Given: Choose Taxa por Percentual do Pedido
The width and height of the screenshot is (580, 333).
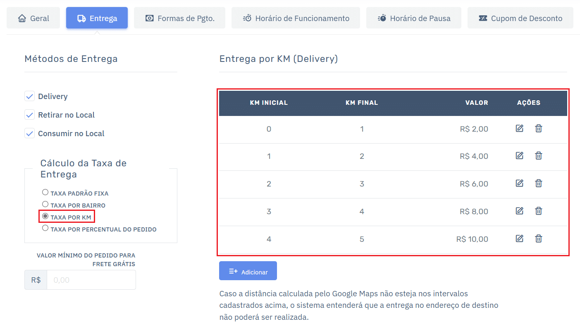Looking at the screenshot, I should coord(45,227).
